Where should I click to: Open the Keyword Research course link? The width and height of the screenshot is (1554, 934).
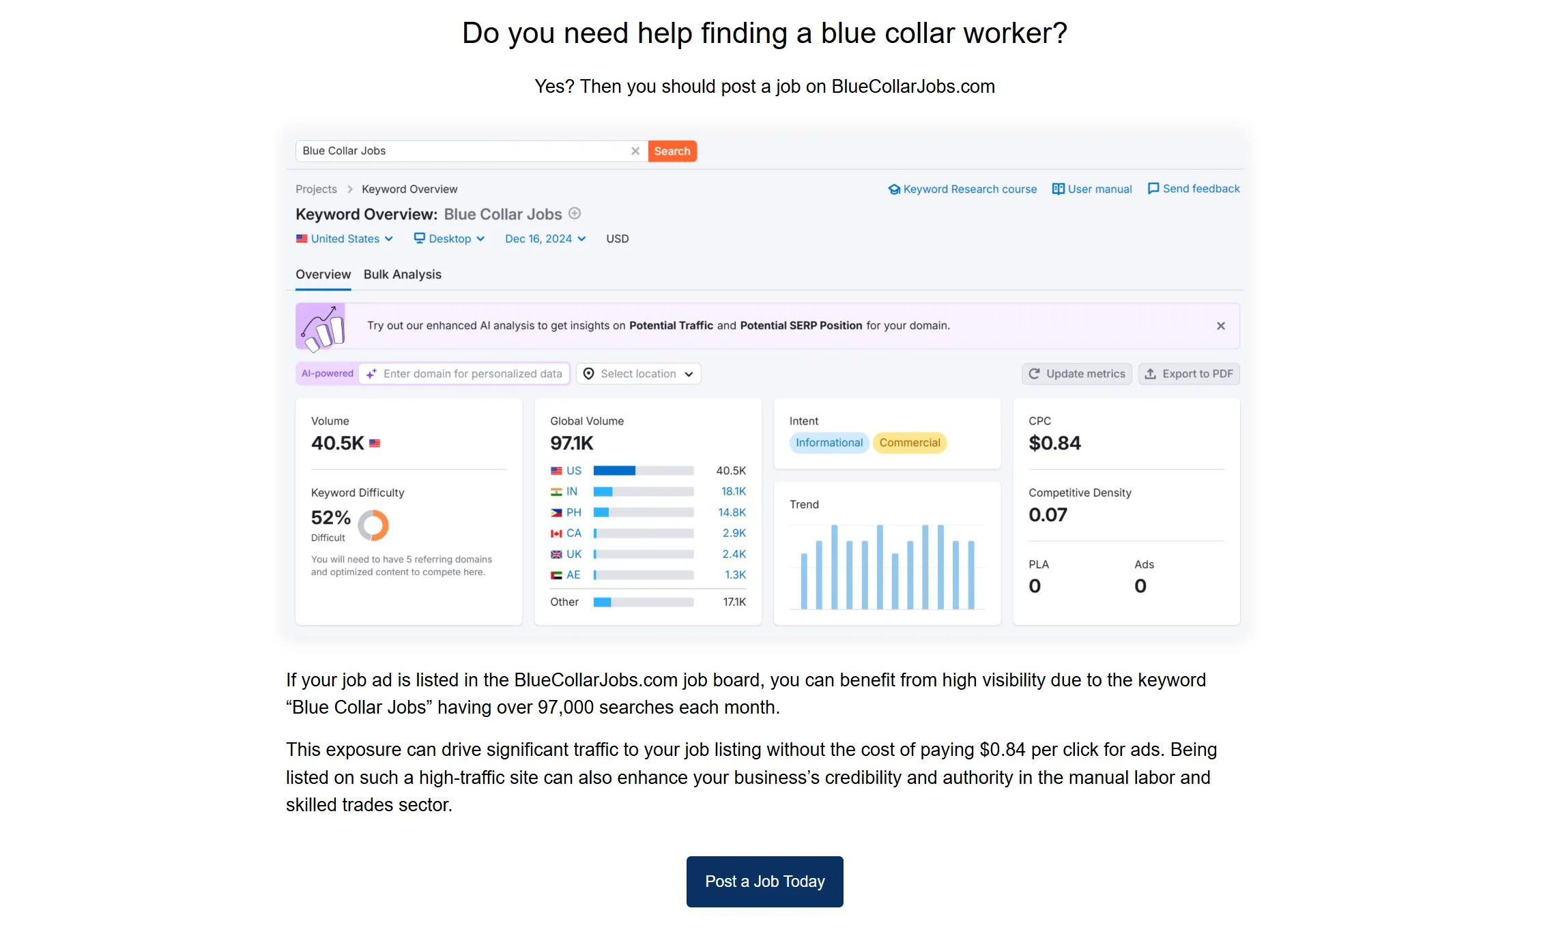(969, 189)
